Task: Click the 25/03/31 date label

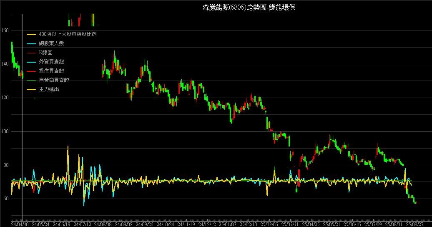Action: click(290, 224)
